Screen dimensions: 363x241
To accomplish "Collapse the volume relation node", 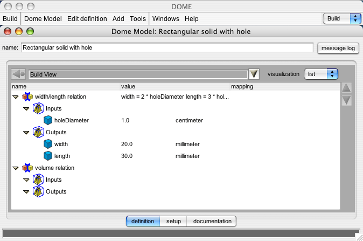I will click(x=16, y=168).
